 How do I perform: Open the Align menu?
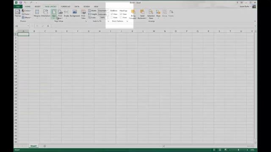pyautogui.click(x=158, y=14)
